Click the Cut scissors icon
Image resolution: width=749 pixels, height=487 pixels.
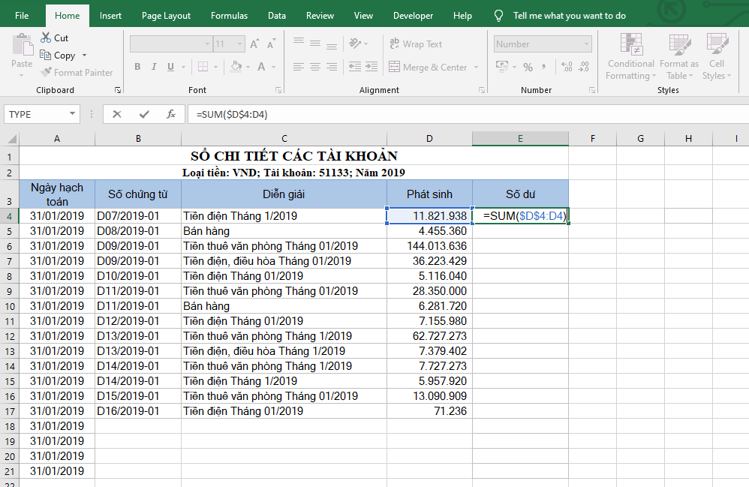point(46,38)
